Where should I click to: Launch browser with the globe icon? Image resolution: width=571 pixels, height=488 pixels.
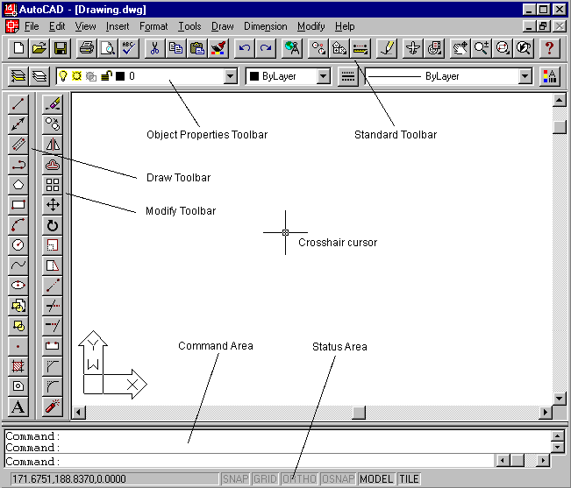click(x=292, y=48)
